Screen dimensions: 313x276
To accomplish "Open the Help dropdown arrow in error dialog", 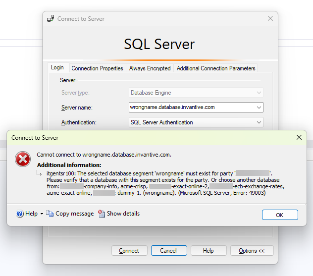I will (x=42, y=214).
